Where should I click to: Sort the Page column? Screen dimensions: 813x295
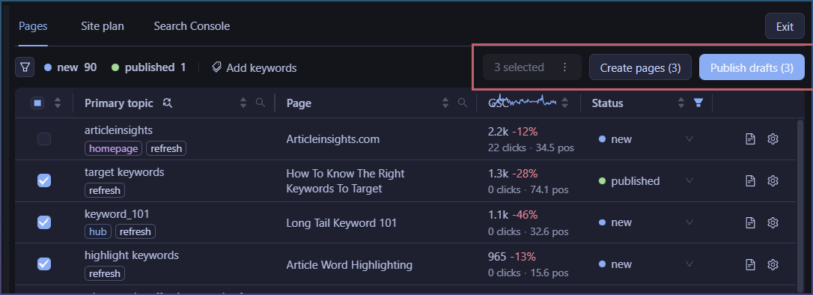[445, 103]
